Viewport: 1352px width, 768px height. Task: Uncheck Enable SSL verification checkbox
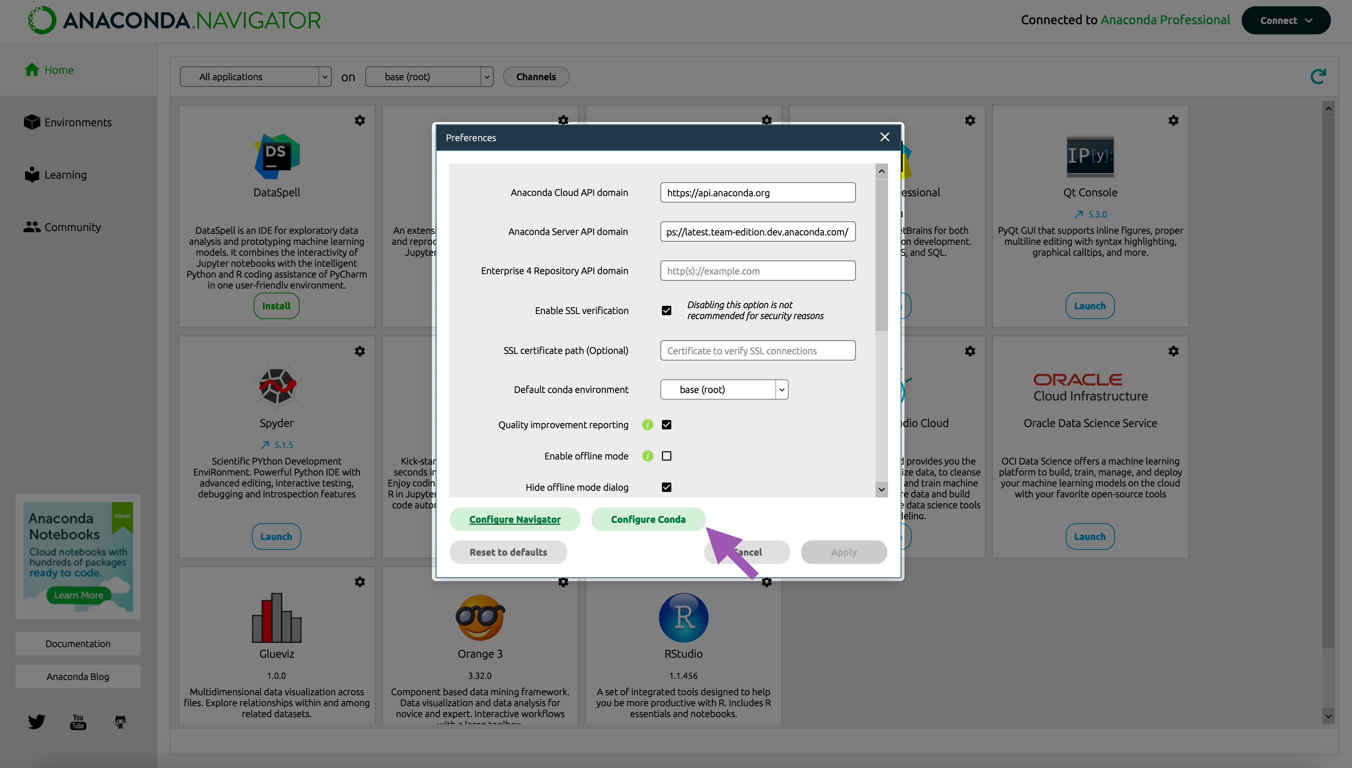[x=667, y=310]
